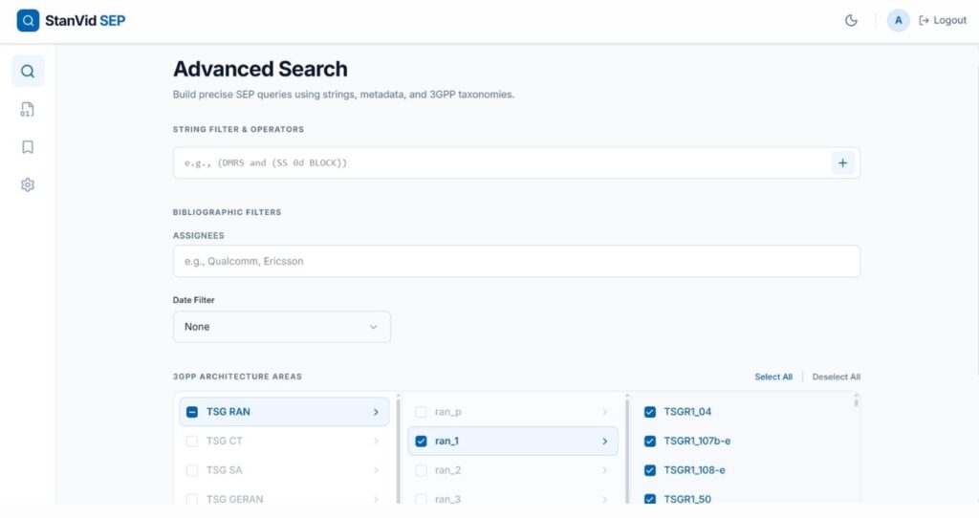Open the settings gear in the sidebar
979x518 pixels.
click(28, 184)
